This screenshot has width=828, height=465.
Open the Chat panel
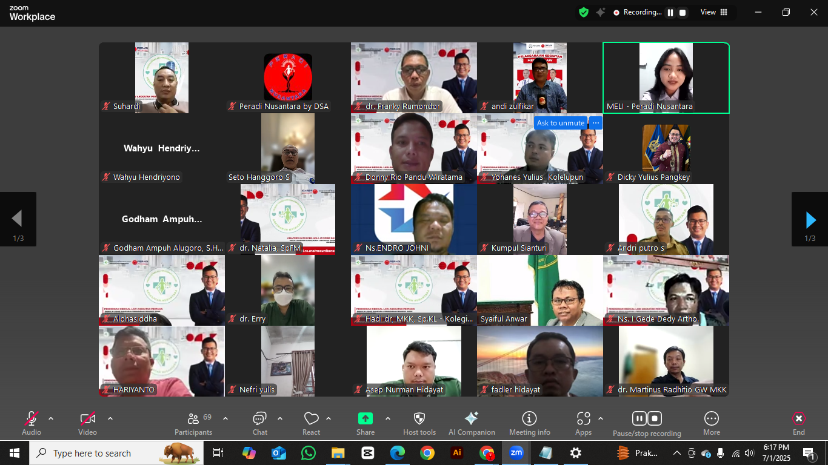[259, 419]
